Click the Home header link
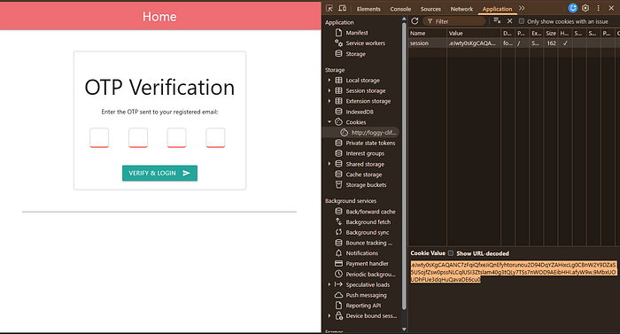The height and width of the screenshot is (334, 620). coord(159,17)
